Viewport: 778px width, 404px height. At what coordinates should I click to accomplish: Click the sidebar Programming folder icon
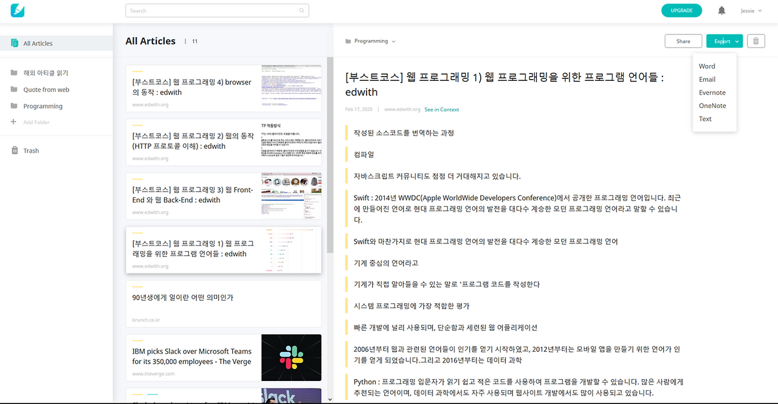14,106
